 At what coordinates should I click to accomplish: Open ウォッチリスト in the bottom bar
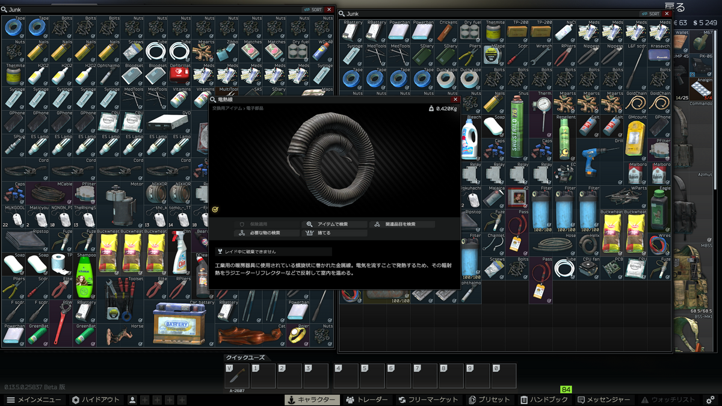669,400
